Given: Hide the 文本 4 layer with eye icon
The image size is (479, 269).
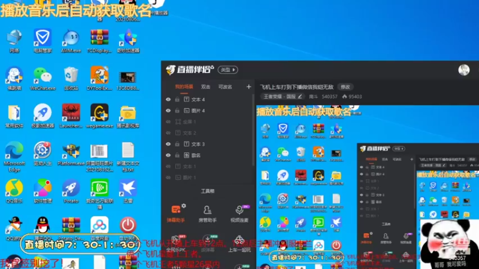Looking at the screenshot, I should (x=168, y=99).
